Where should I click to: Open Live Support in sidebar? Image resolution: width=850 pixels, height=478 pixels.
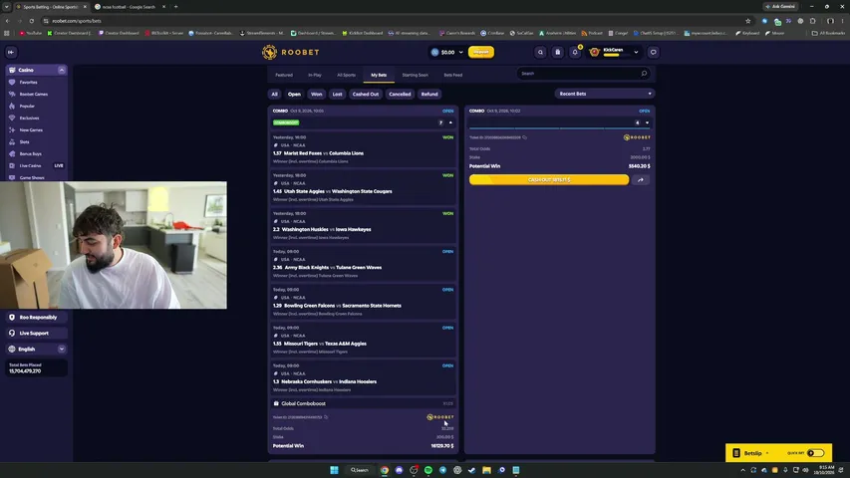(37, 333)
